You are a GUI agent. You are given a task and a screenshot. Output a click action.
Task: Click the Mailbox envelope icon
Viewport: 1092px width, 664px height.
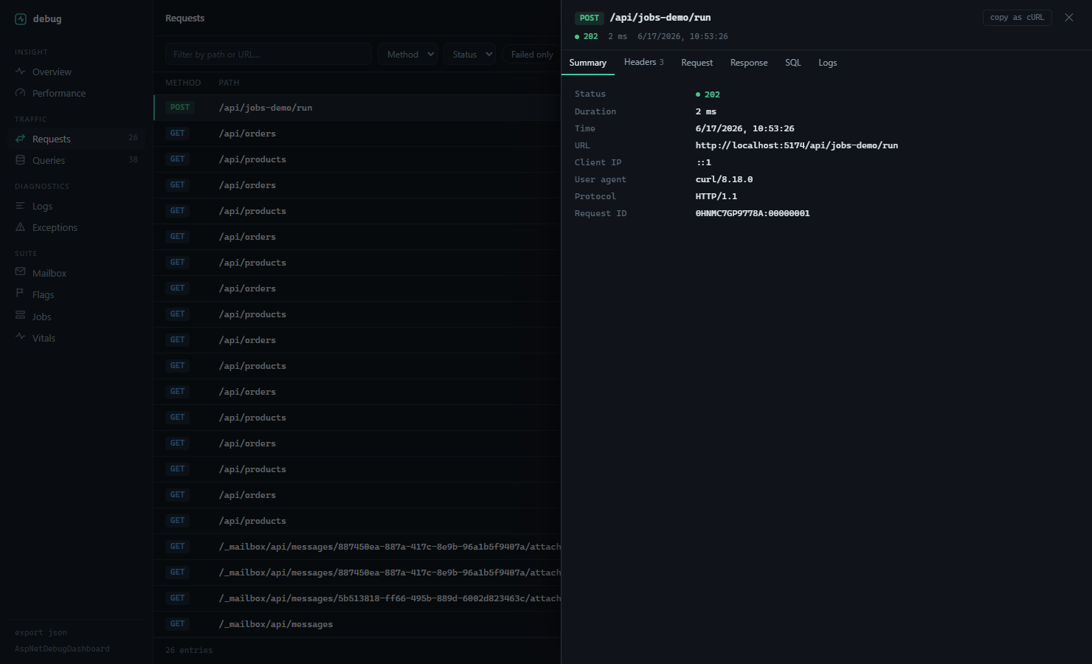tap(20, 272)
